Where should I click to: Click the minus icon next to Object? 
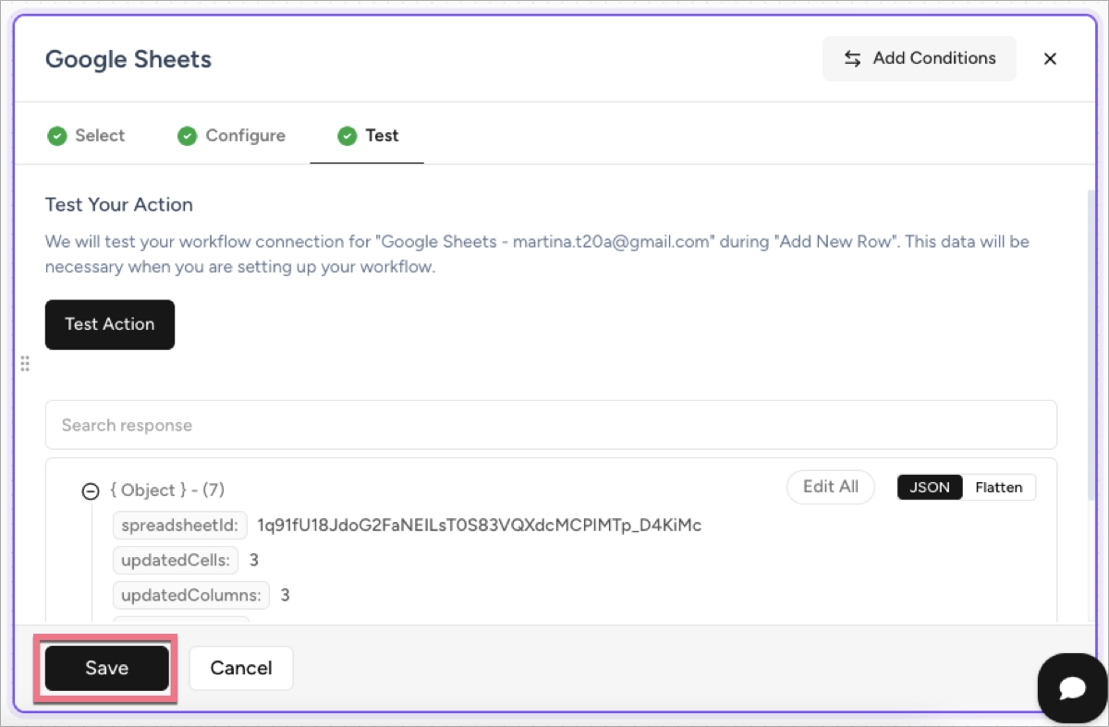(x=90, y=491)
